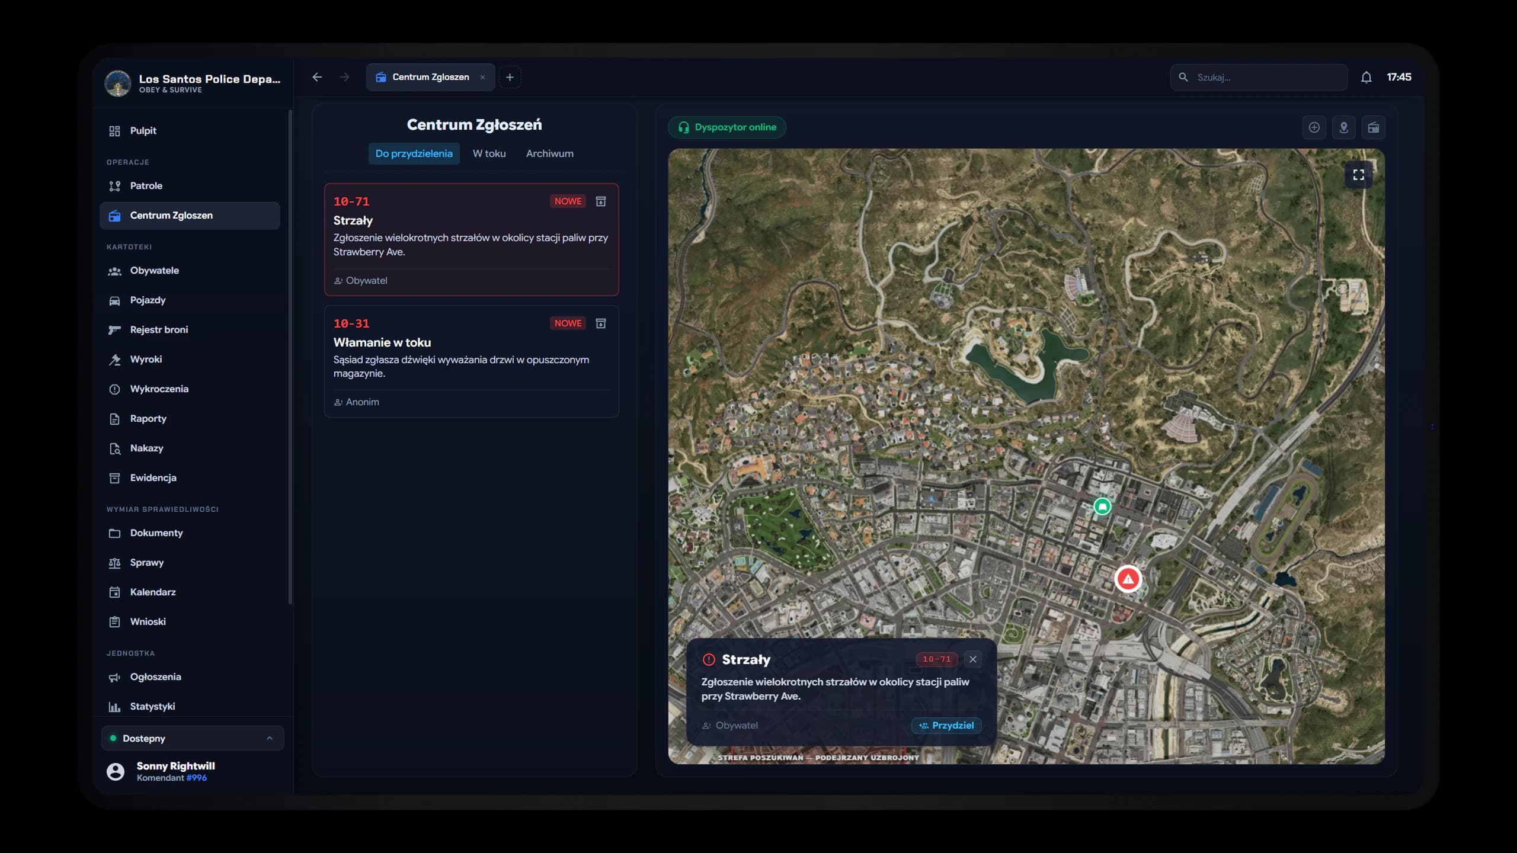The height and width of the screenshot is (853, 1517).
Task: Select the 10-31 Włamanie w toku card
Action: (472, 361)
